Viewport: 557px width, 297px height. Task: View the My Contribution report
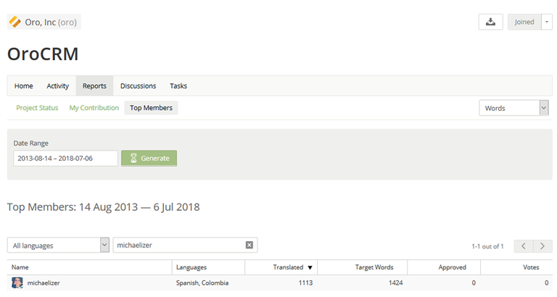click(94, 108)
